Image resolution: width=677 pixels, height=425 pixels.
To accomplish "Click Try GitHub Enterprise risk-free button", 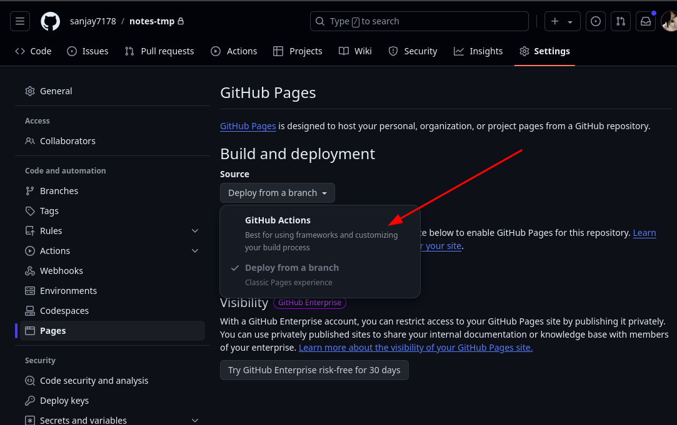I will pyautogui.click(x=314, y=370).
